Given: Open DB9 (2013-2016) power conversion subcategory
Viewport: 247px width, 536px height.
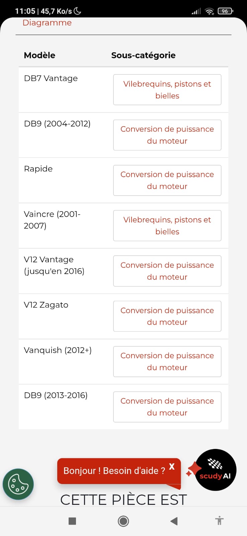Looking at the screenshot, I should [167, 407].
